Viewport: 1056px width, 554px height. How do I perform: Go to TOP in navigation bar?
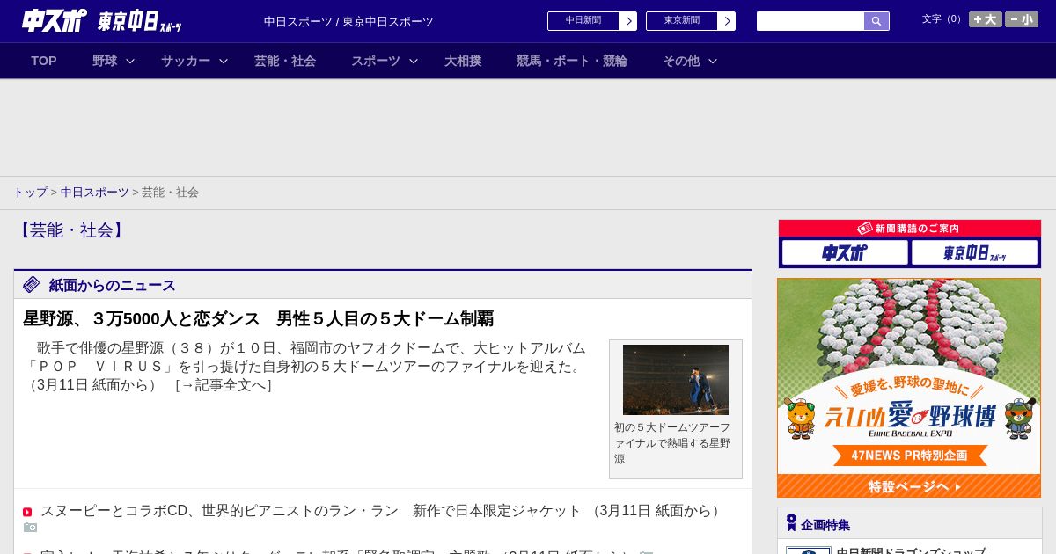[x=44, y=61]
